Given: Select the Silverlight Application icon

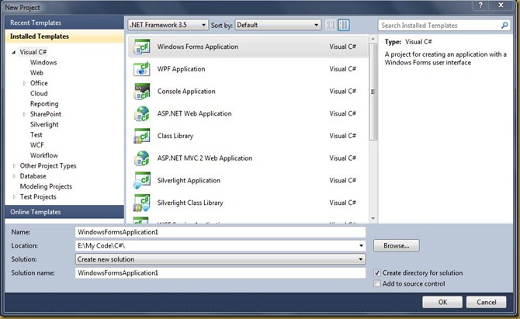Looking at the screenshot, I should point(141,180).
